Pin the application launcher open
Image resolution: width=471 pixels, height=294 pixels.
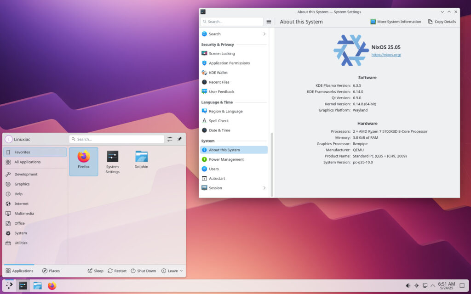tap(179, 139)
